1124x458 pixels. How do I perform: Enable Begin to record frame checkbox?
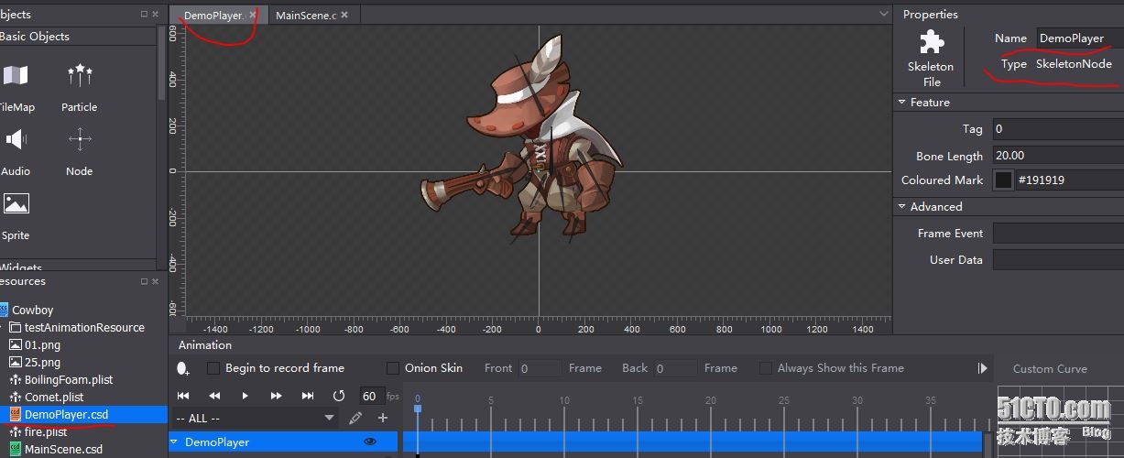tap(213, 368)
